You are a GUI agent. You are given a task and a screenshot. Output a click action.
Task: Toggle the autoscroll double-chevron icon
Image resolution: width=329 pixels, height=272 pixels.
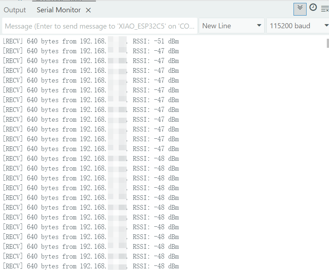pos(300,8)
